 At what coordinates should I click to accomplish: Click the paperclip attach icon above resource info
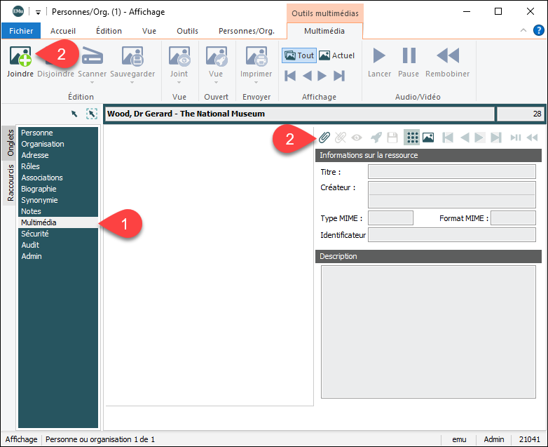point(324,138)
